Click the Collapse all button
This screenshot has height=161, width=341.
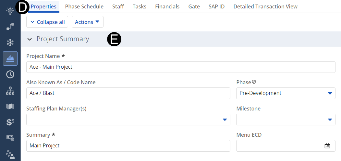point(47,22)
